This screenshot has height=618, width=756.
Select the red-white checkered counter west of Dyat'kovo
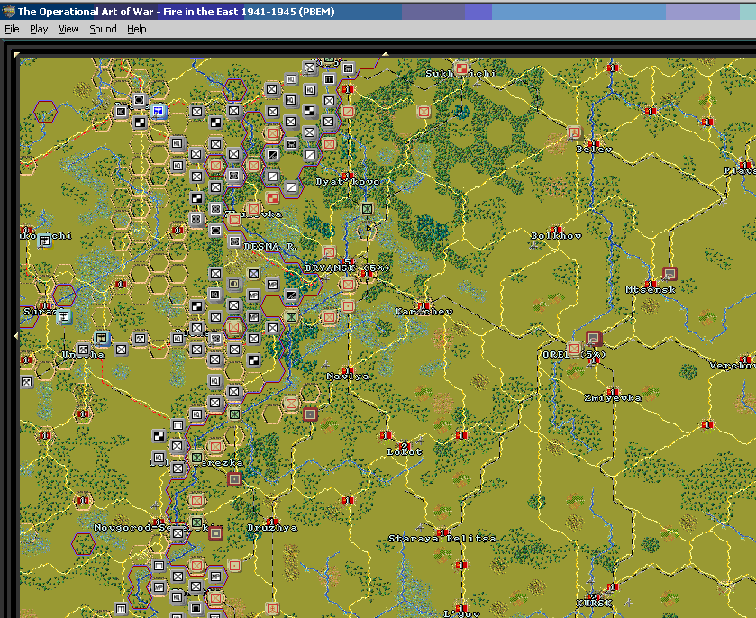click(x=272, y=197)
